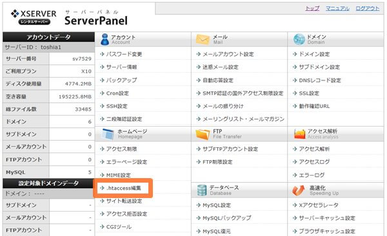Open アクセスログ
The image size is (387, 236).
click(315, 162)
